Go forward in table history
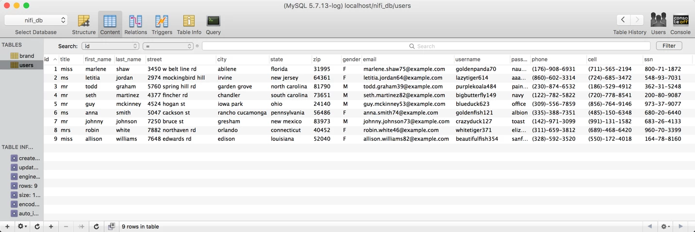Viewport: 695px width, 232px height. pos(637,20)
